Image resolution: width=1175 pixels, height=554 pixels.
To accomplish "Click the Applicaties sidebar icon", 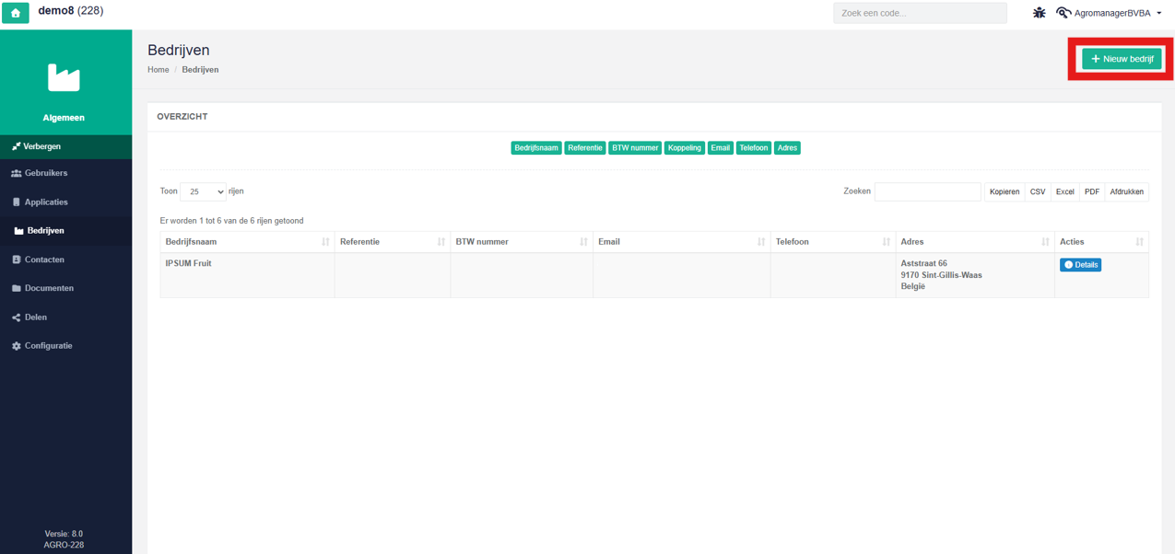I will click(x=17, y=202).
